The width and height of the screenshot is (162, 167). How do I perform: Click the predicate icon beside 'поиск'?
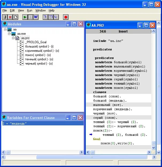click(x=22, y=55)
